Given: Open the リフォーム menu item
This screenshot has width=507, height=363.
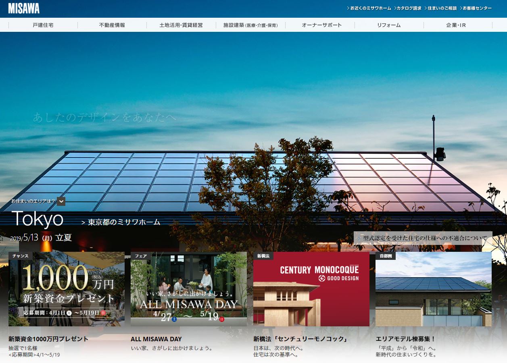Looking at the screenshot, I should (389, 25).
